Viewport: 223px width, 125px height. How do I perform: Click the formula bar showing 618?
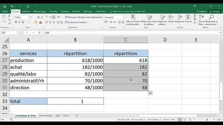132,33
